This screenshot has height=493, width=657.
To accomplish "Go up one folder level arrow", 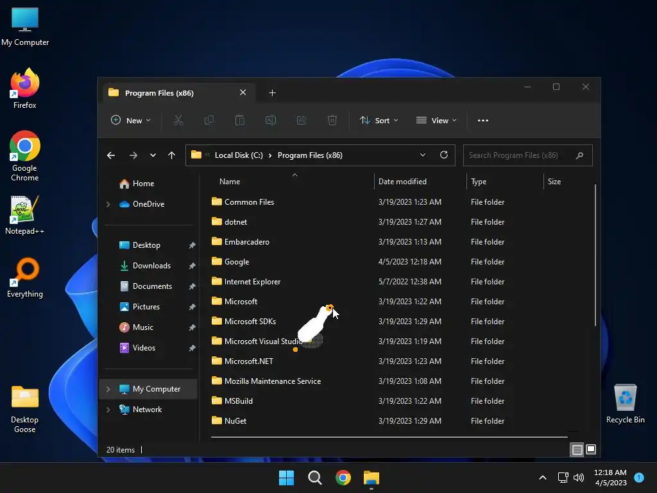I will [172, 155].
